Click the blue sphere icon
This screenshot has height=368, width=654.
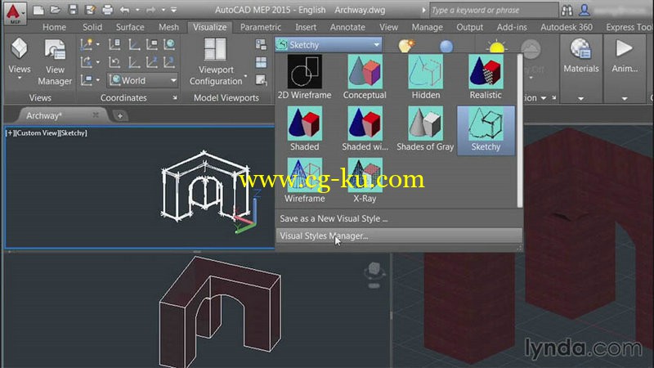pyautogui.click(x=446, y=46)
